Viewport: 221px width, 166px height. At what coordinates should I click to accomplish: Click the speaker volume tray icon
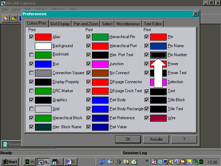[171, 162]
